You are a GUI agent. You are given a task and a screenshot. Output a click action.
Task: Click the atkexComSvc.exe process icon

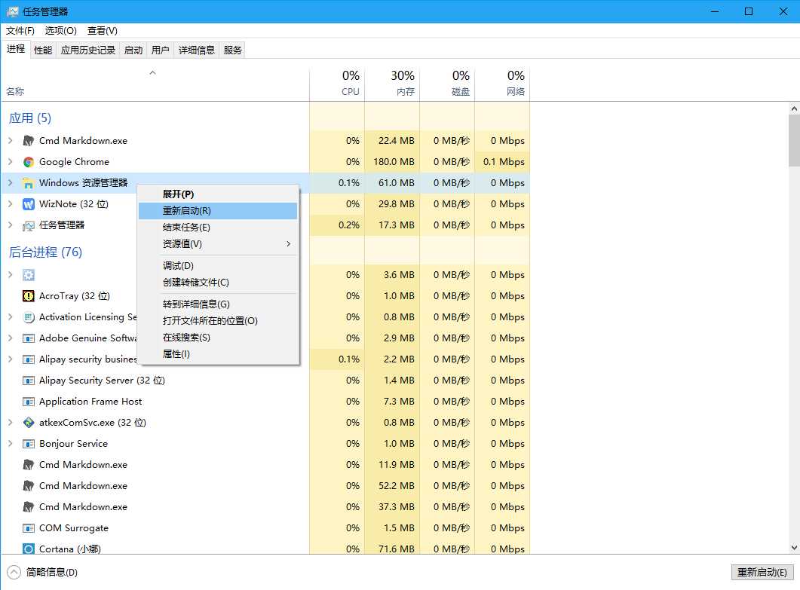click(x=29, y=423)
